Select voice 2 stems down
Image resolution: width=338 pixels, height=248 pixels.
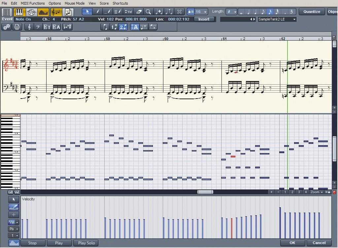[123, 27]
